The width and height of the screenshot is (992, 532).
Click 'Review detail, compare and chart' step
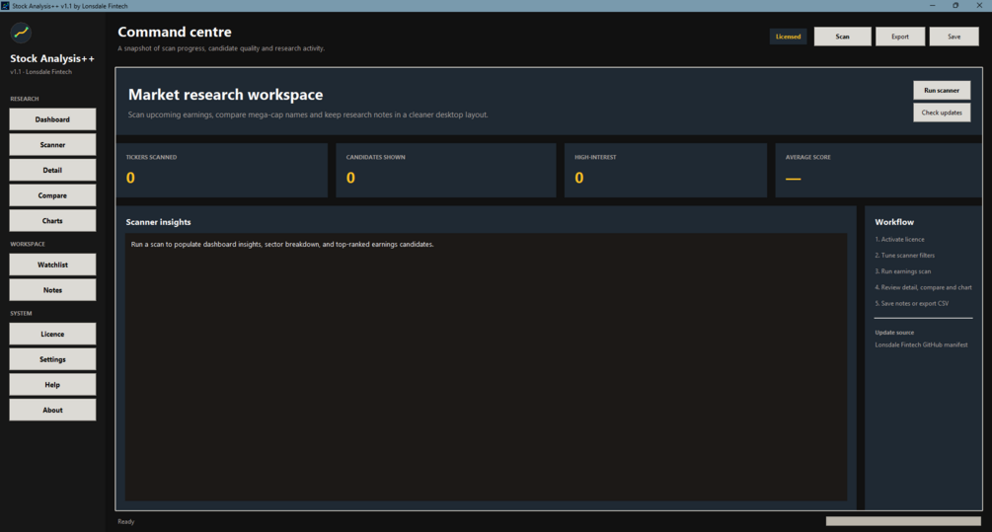(923, 287)
